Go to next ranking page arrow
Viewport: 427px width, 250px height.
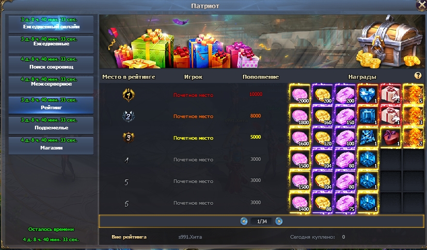279,221
